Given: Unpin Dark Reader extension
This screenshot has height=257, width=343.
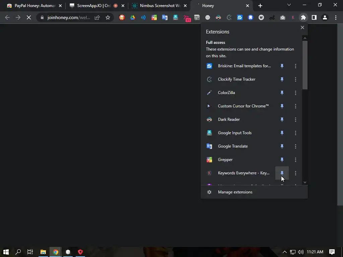Looking at the screenshot, I should click(282, 119).
